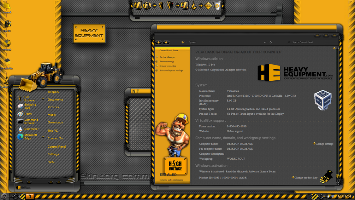This screenshot has height=200, width=355.
Task: Expand the address bar history dropdown
Action: pos(265,42)
